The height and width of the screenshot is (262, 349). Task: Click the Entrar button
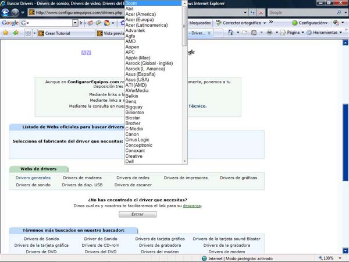click(x=137, y=214)
